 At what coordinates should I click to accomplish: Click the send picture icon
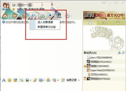click(x=27, y=80)
